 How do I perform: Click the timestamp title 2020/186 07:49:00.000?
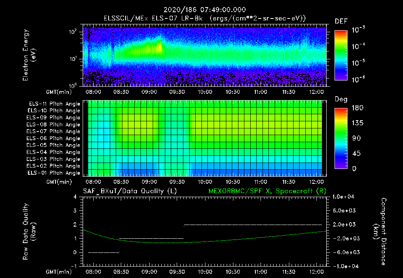coord(205,10)
